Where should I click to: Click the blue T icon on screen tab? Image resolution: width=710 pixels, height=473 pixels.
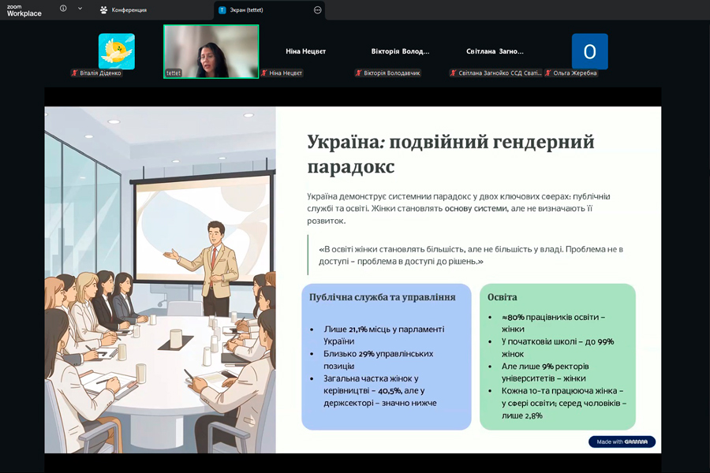tap(222, 10)
